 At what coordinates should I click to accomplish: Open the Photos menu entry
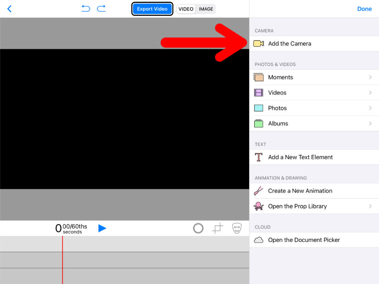pyautogui.click(x=277, y=108)
